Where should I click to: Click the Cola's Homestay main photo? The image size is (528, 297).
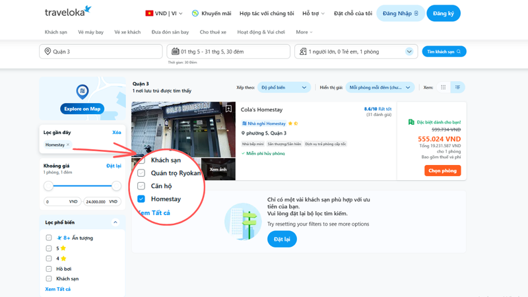(183, 129)
